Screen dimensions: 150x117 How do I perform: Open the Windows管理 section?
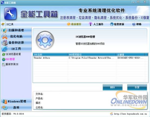[x=16, y=102]
